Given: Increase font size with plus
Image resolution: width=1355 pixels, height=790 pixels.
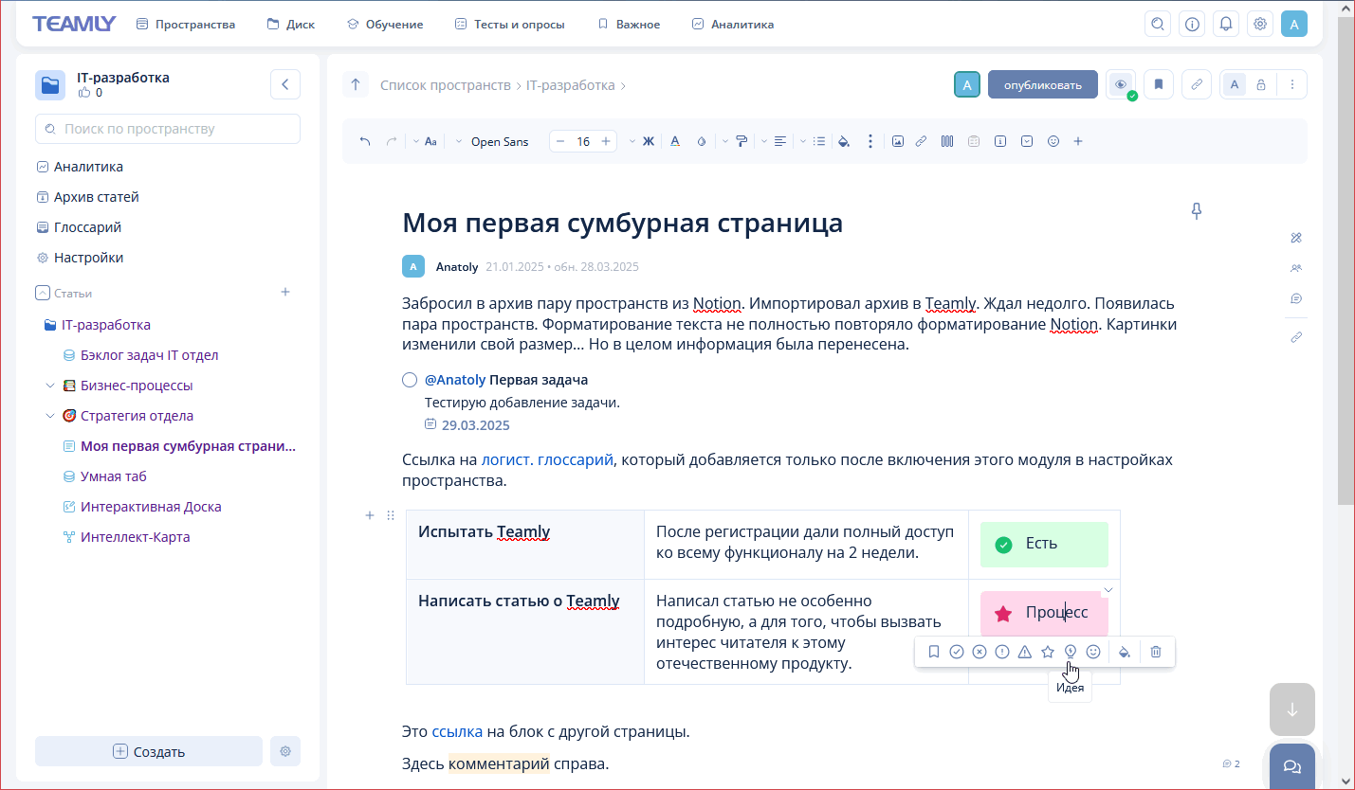Looking at the screenshot, I should pyautogui.click(x=606, y=142).
